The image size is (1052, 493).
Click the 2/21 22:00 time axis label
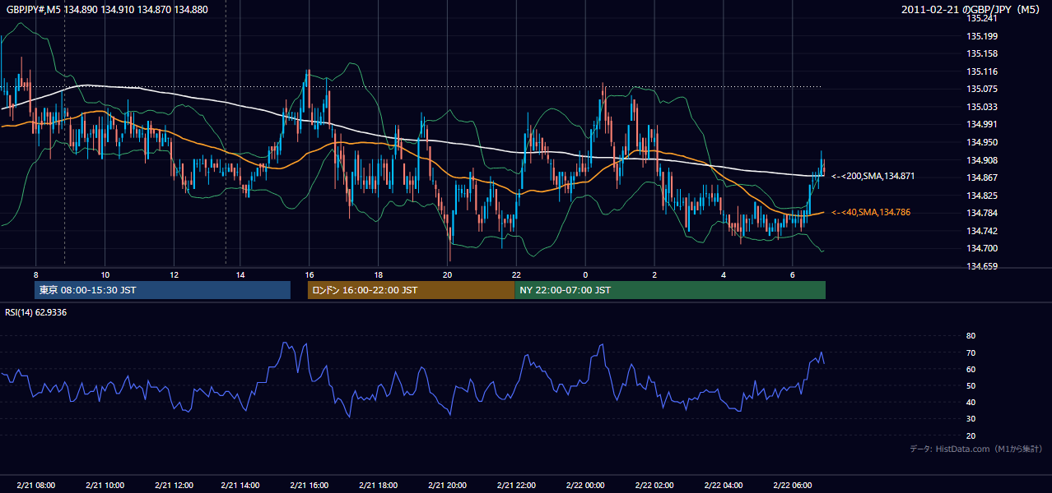(x=516, y=485)
